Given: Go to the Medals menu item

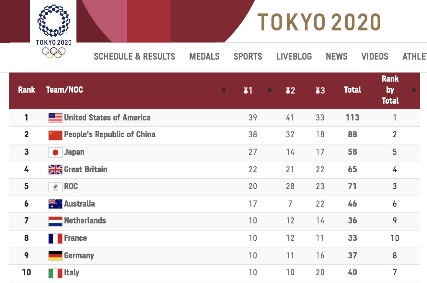Looking at the screenshot, I should point(204,57).
